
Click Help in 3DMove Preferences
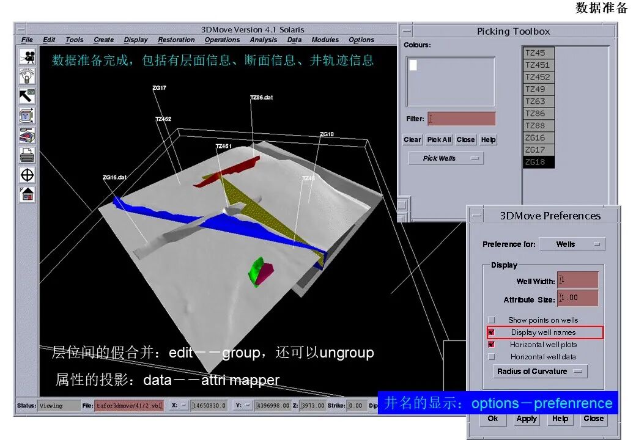[x=560, y=419]
